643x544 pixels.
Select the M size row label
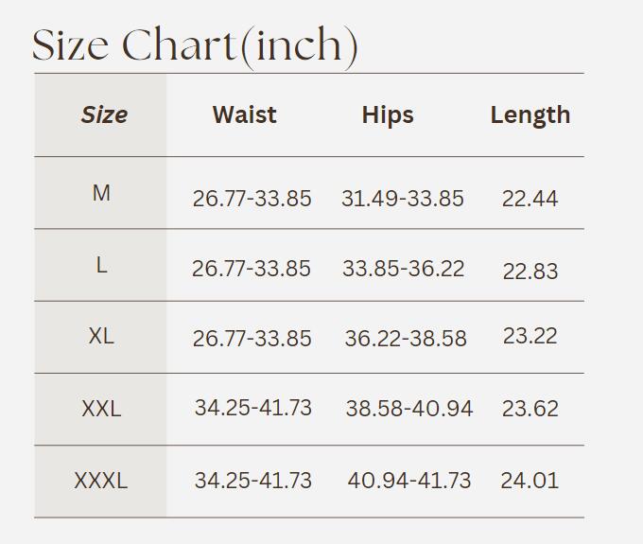pyautogui.click(x=101, y=193)
